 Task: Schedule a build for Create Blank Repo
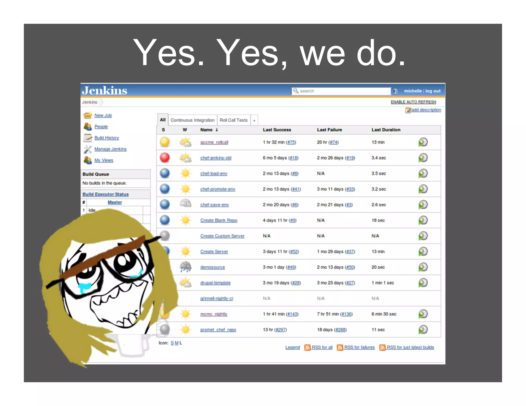[x=423, y=220]
